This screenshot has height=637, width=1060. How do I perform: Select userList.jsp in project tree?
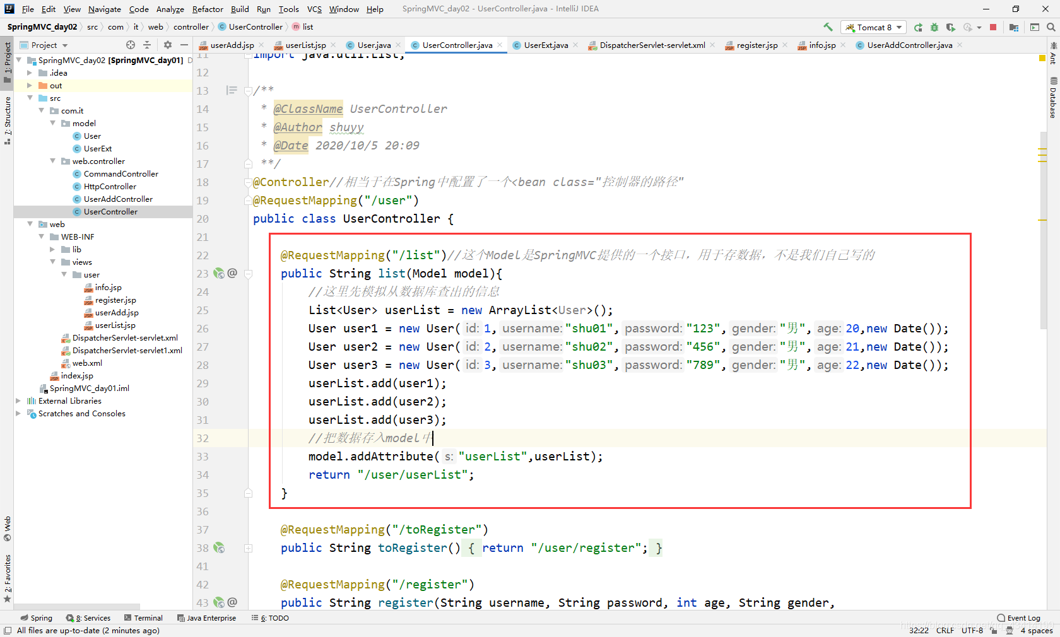click(x=115, y=325)
